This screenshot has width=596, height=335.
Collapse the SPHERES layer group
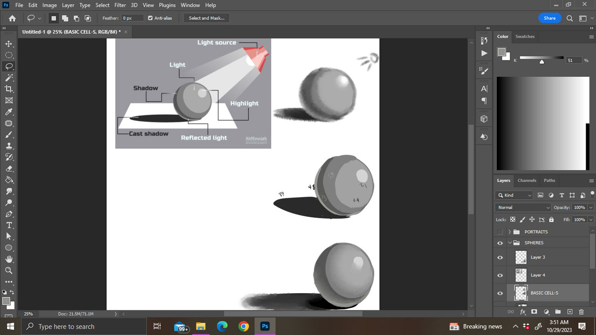(x=509, y=242)
